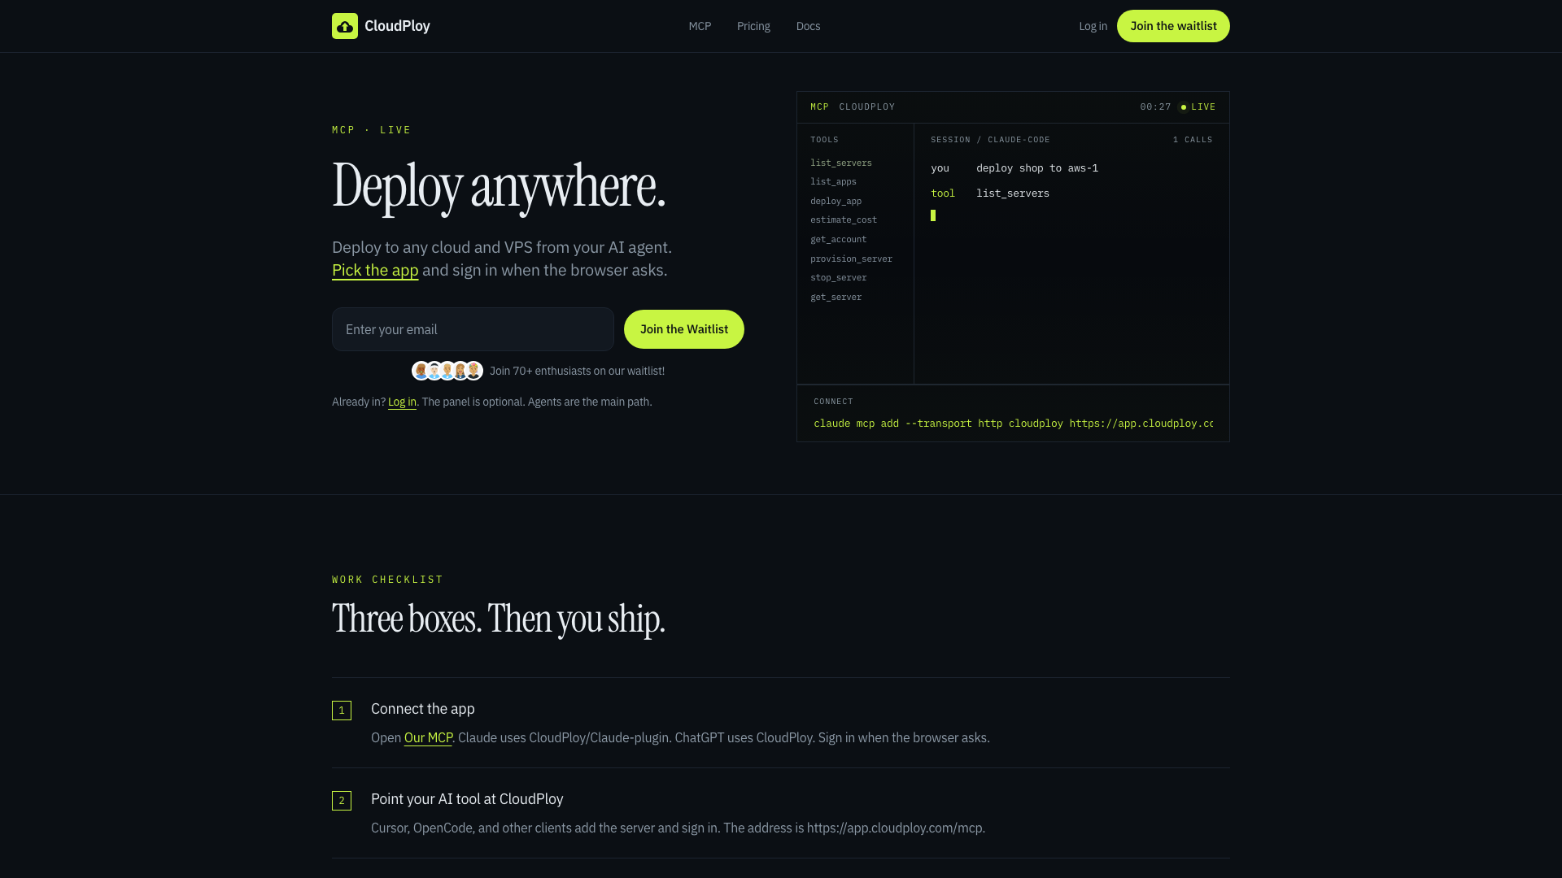Select stop_server in the Tools list
The image size is (1562, 878).
point(838,277)
